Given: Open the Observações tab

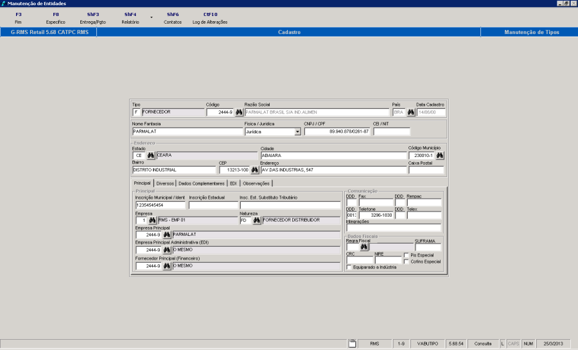Looking at the screenshot, I should [x=256, y=183].
